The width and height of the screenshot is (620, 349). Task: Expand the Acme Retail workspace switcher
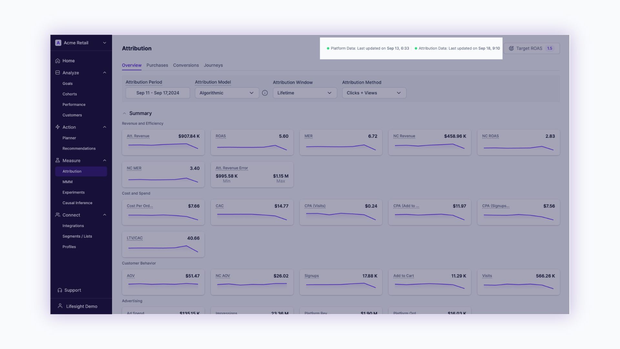[x=104, y=43]
